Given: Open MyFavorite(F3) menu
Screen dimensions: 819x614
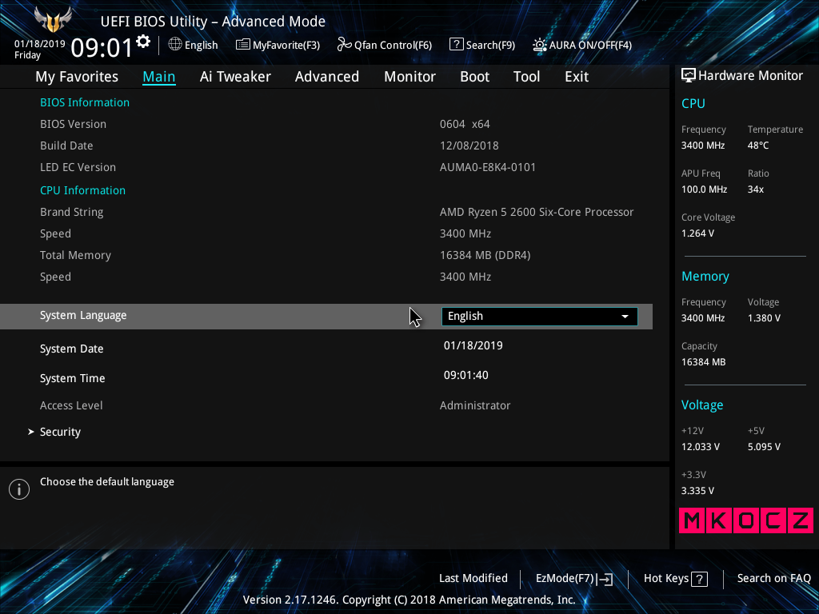Looking at the screenshot, I should click(278, 45).
